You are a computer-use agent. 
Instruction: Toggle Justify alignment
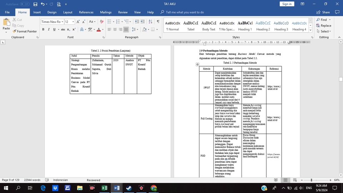coord(126,29)
